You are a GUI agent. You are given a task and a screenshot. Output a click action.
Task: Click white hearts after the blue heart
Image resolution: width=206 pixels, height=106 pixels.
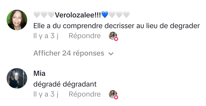tap(119, 15)
